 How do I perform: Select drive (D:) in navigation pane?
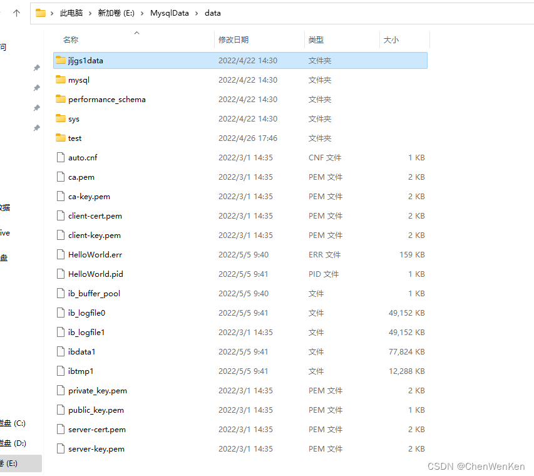13,443
